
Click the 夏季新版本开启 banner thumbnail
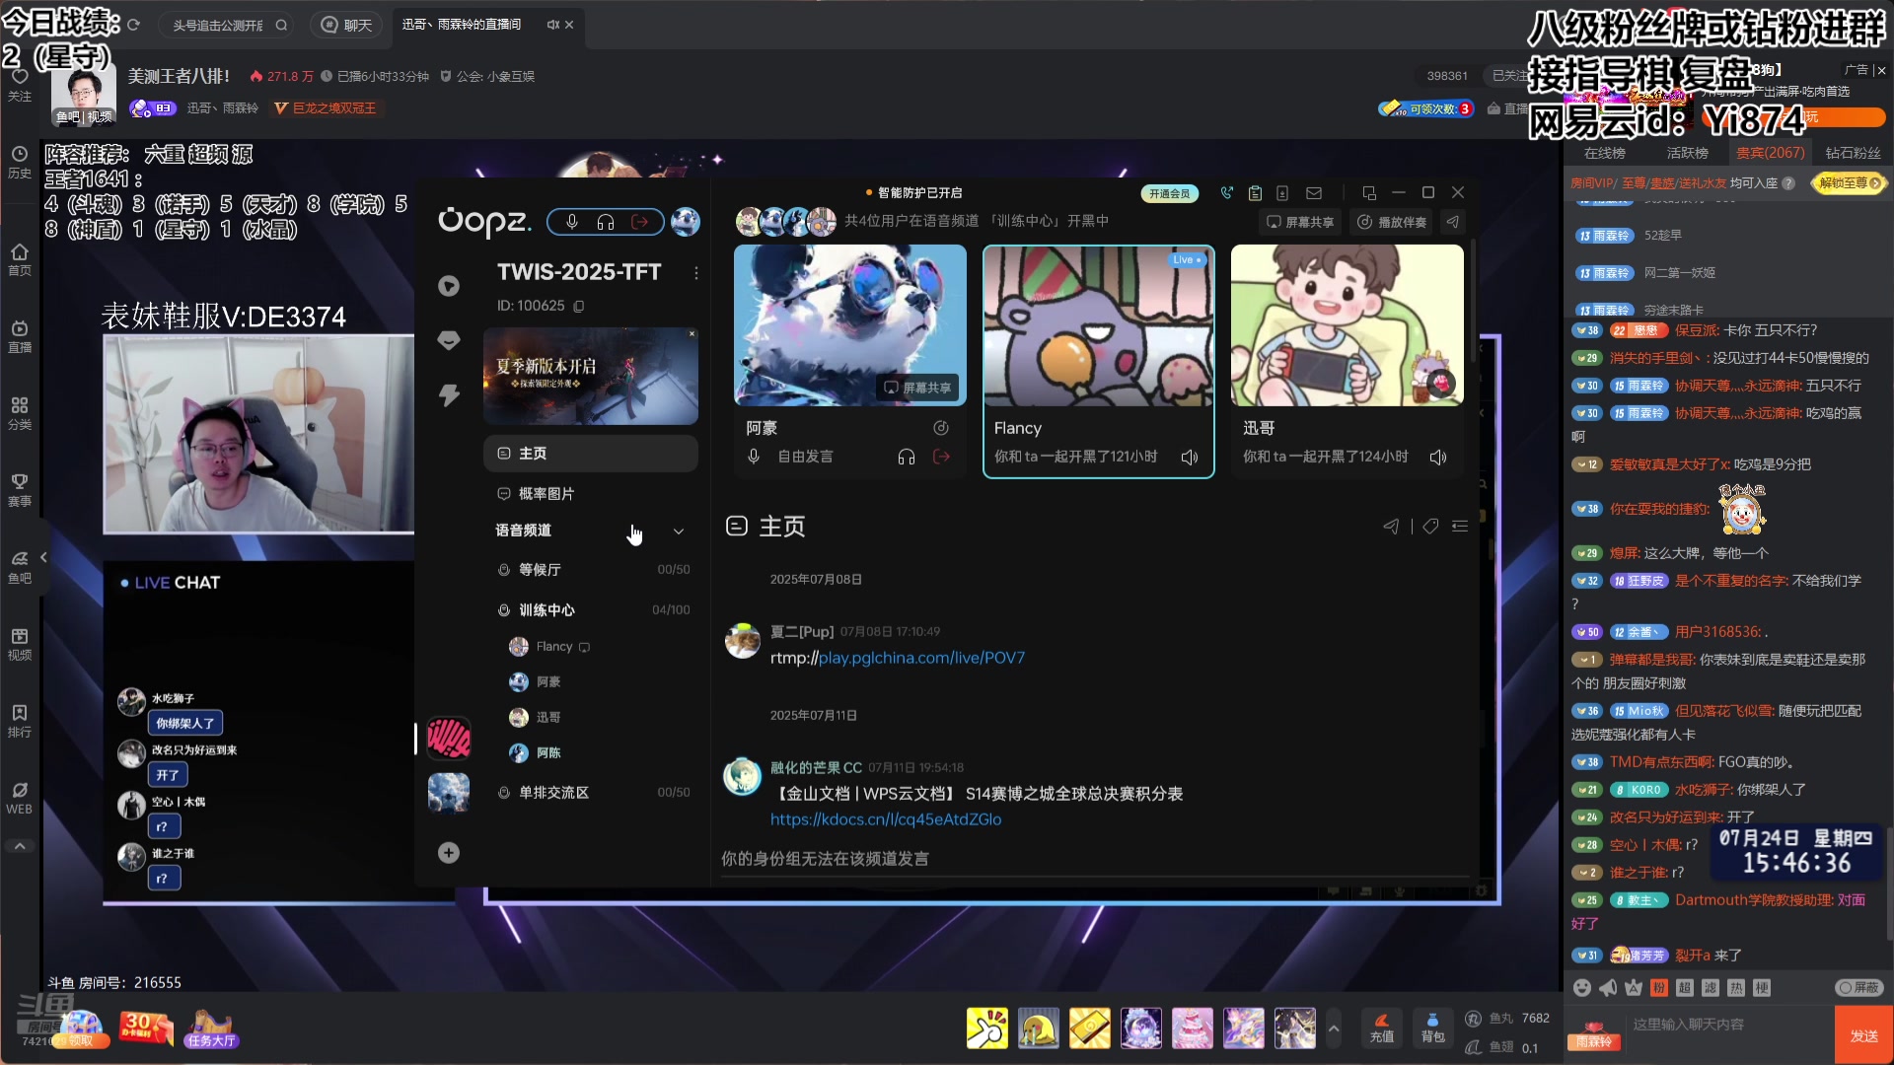pos(590,376)
